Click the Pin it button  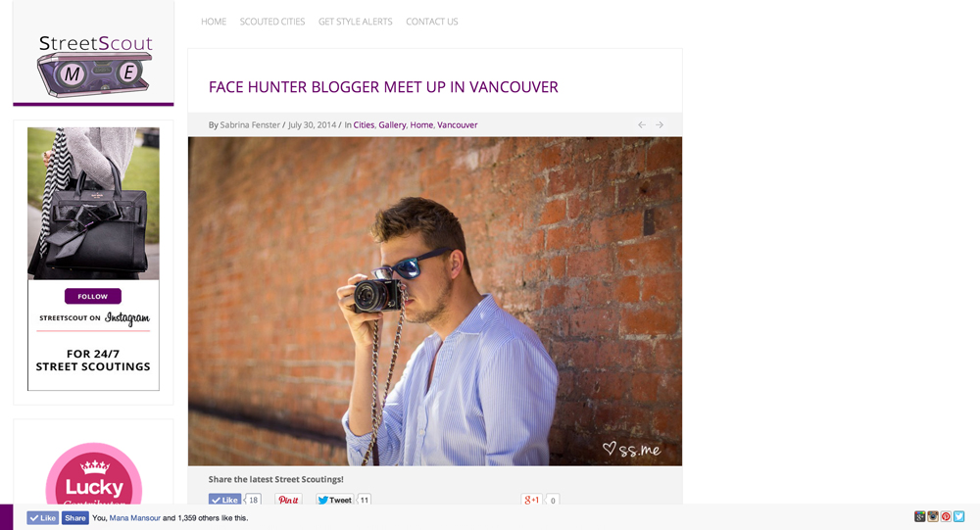[288, 500]
